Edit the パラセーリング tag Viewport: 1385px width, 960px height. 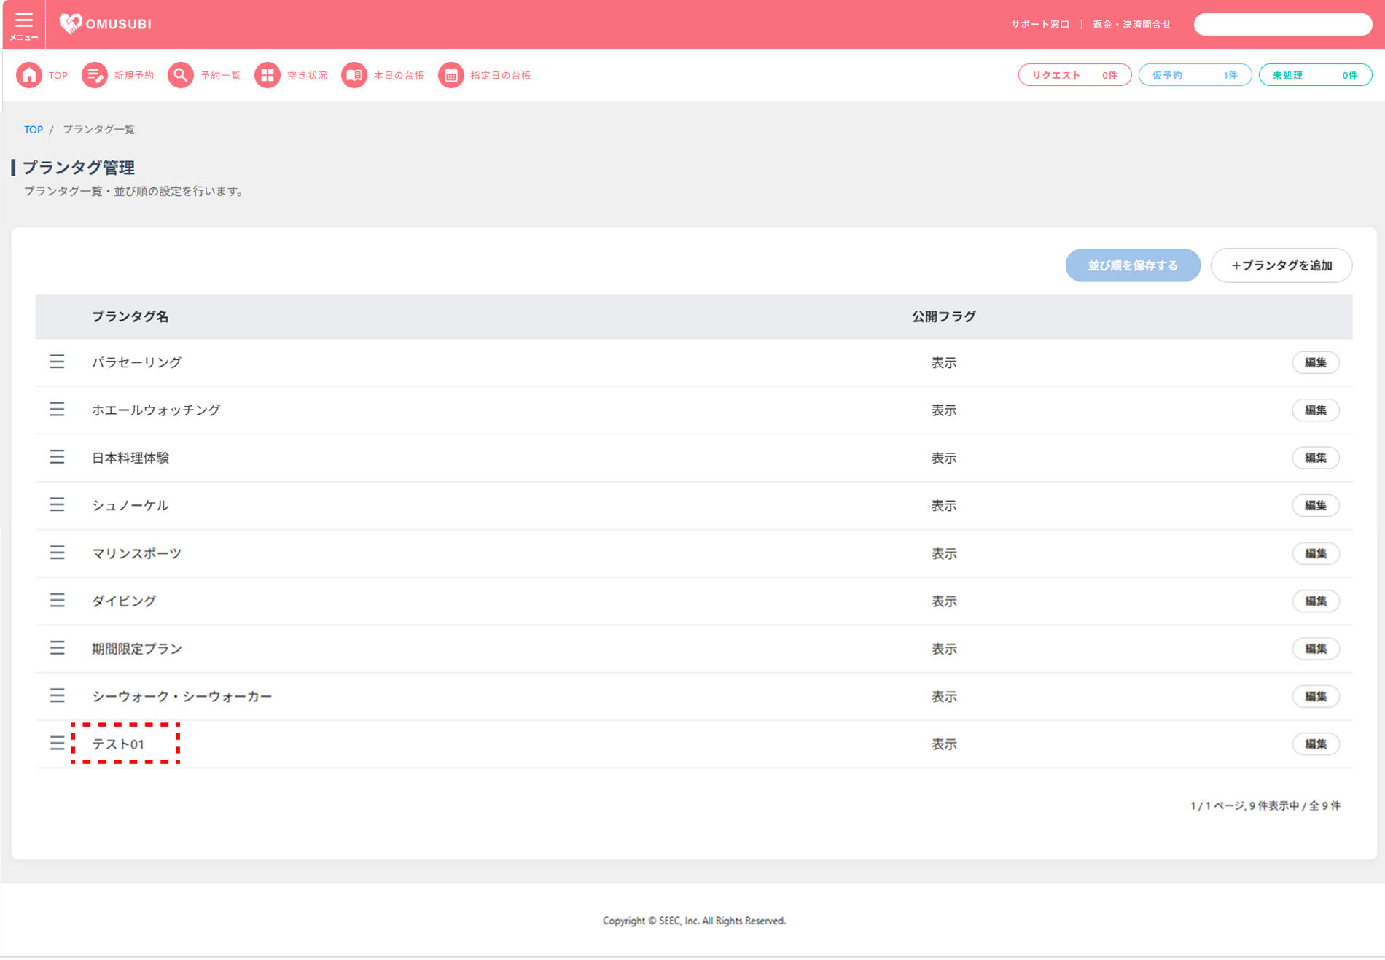(x=1316, y=362)
